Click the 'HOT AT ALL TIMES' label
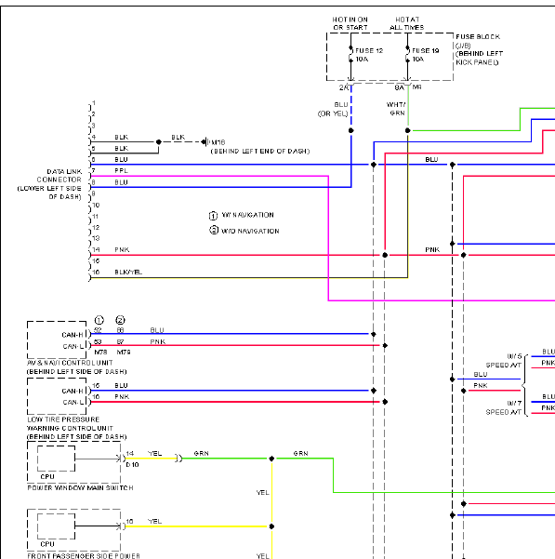Image resolution: width=555 pixels, height=559 pixels. (407, 23)
